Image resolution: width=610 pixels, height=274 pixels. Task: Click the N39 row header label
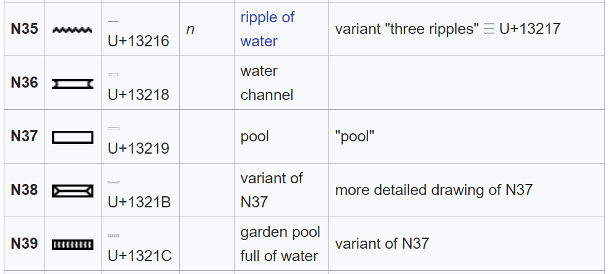pyautogui.click(x=24, y=244)
